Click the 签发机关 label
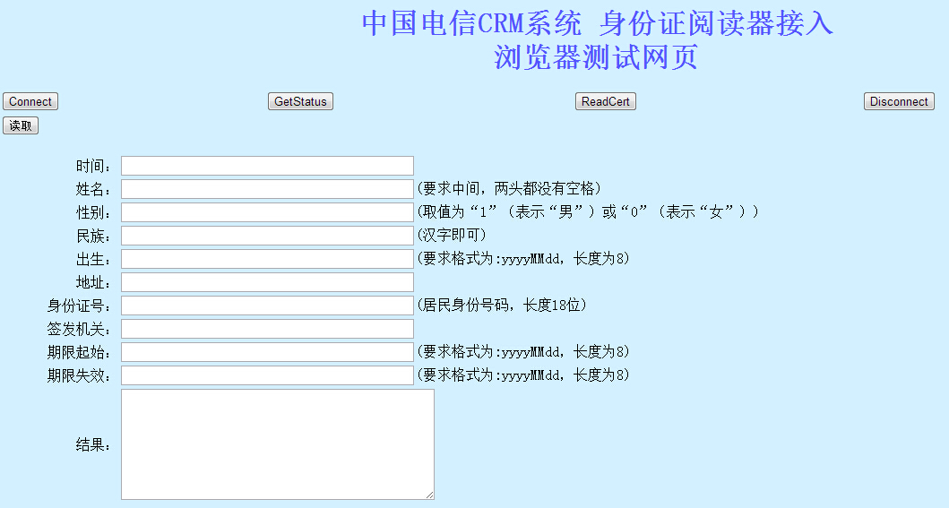The height and width of the screenshot is (508, 949). 79,330
